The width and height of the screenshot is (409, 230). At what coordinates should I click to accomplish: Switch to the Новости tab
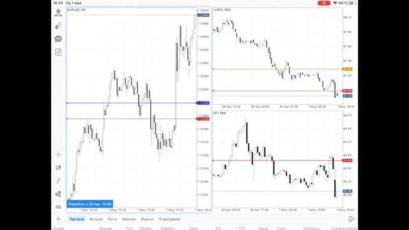(x=129, y=219)
